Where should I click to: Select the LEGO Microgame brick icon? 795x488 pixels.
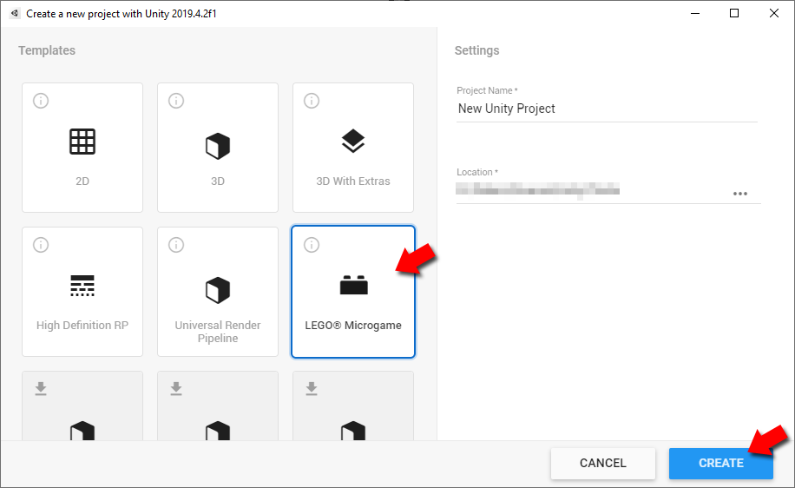(353, 286)
